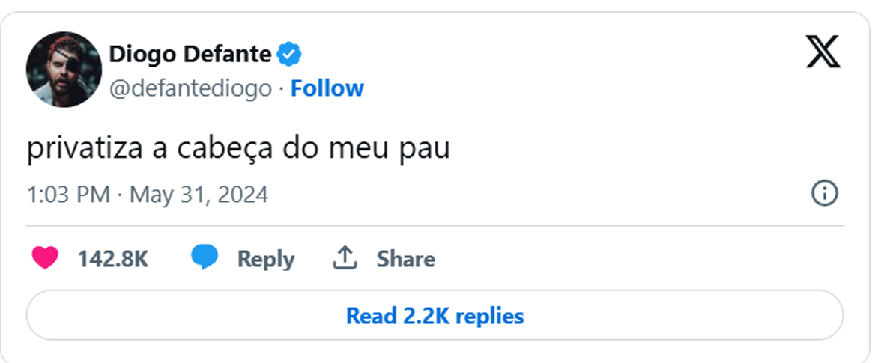Open the @defantediogo handle link
The image size is (884, 363).
pos(190,88)
